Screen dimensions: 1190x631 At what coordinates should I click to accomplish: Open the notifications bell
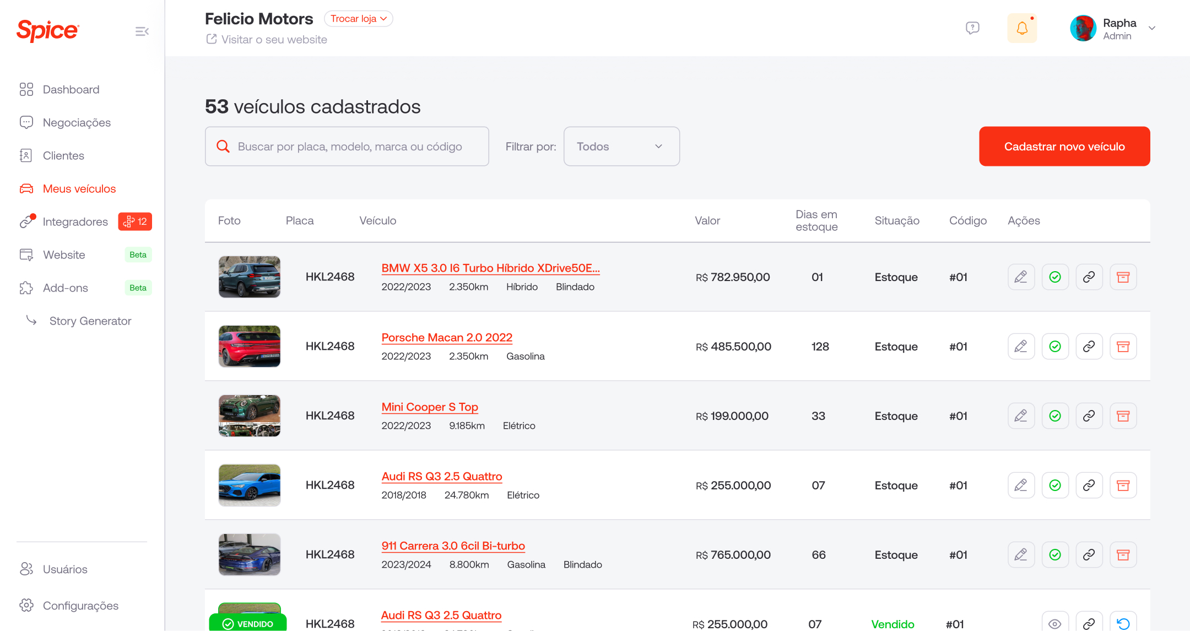pos(1022,28)
